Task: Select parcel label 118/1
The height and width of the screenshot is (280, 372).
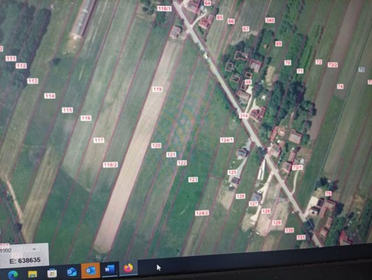Action: tap(164, 9)
